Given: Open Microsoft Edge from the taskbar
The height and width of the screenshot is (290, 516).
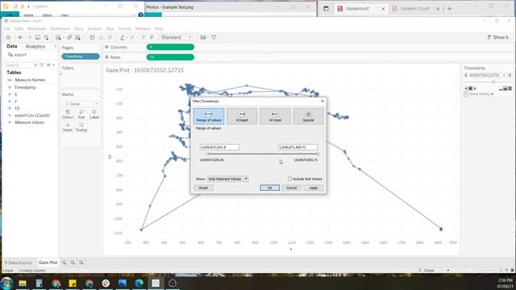Looking at the screenshot, I should [139, 283].
